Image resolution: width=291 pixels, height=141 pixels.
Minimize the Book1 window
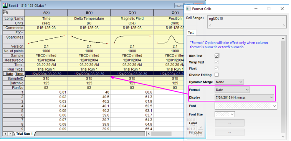179,6
